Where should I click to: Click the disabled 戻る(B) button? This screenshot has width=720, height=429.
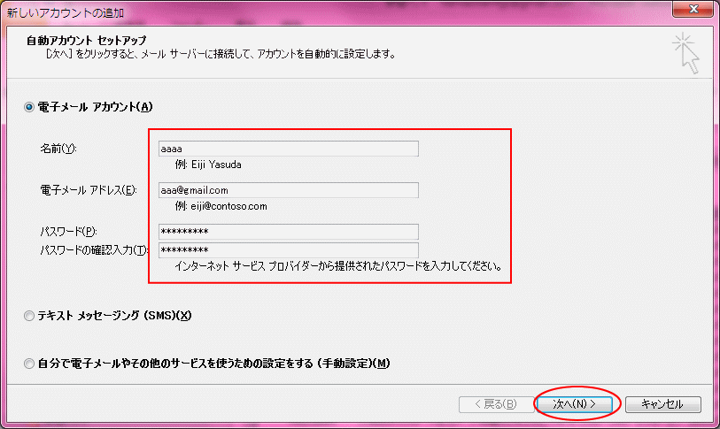click(x=496, y=403)
